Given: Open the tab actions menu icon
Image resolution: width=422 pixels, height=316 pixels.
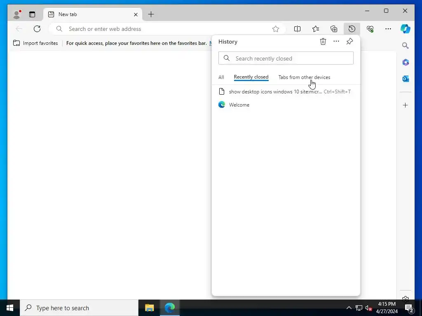Looking at the screenshot, I should [32, 14].
